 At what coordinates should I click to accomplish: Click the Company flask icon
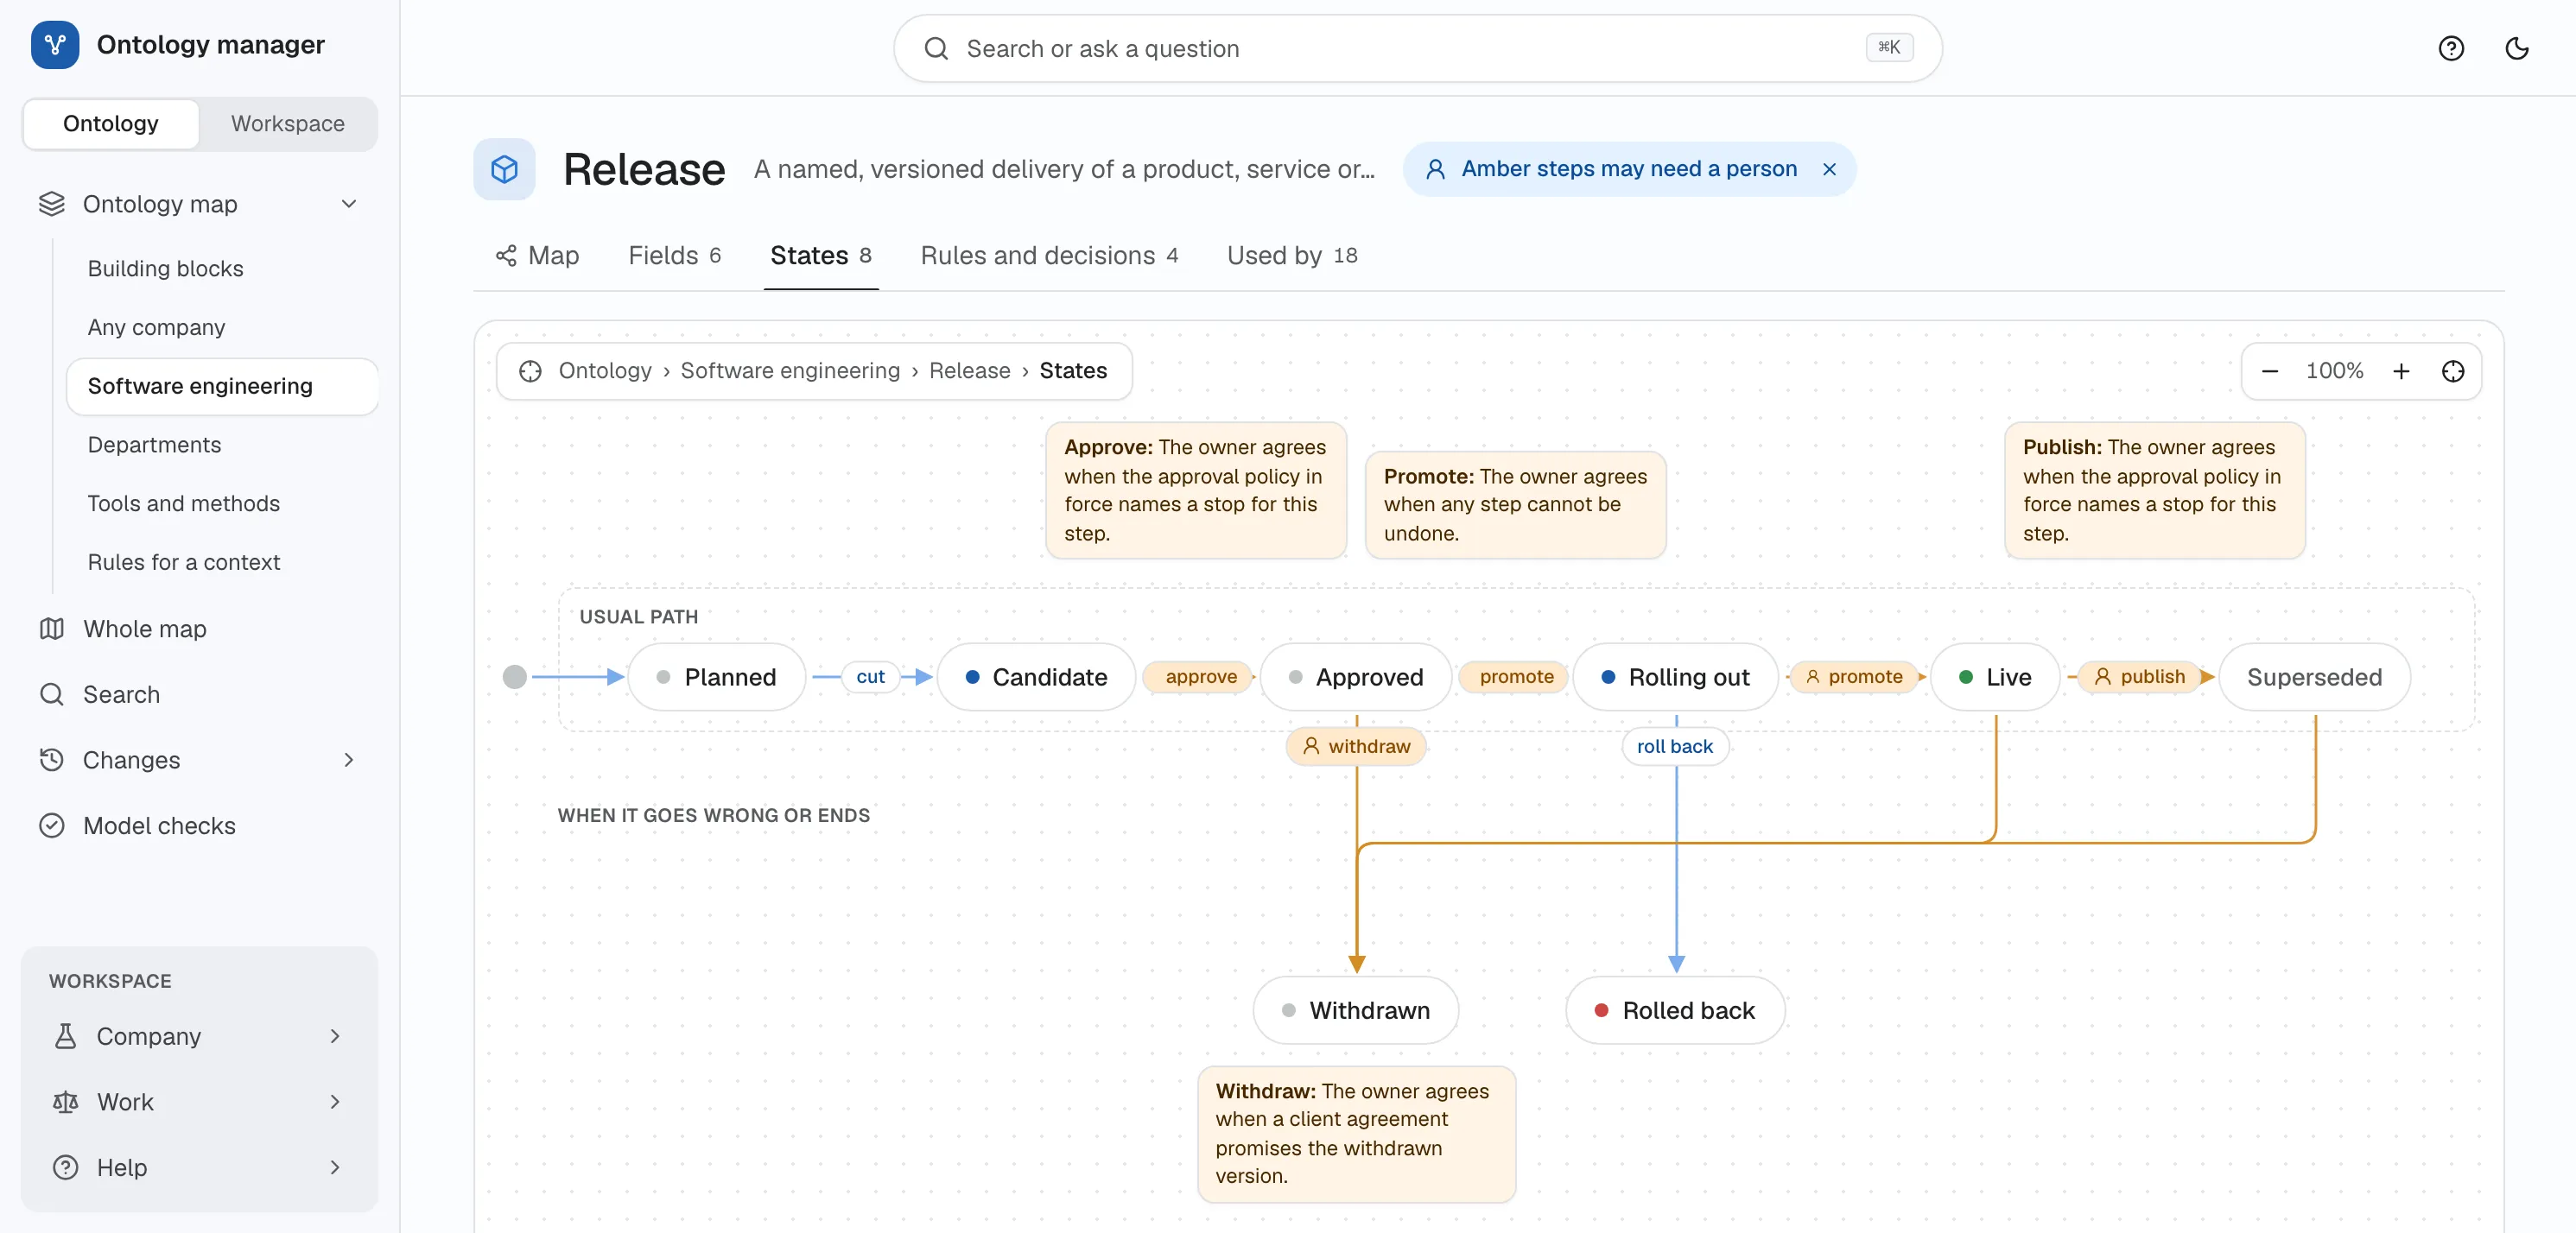click(65, 1036)
